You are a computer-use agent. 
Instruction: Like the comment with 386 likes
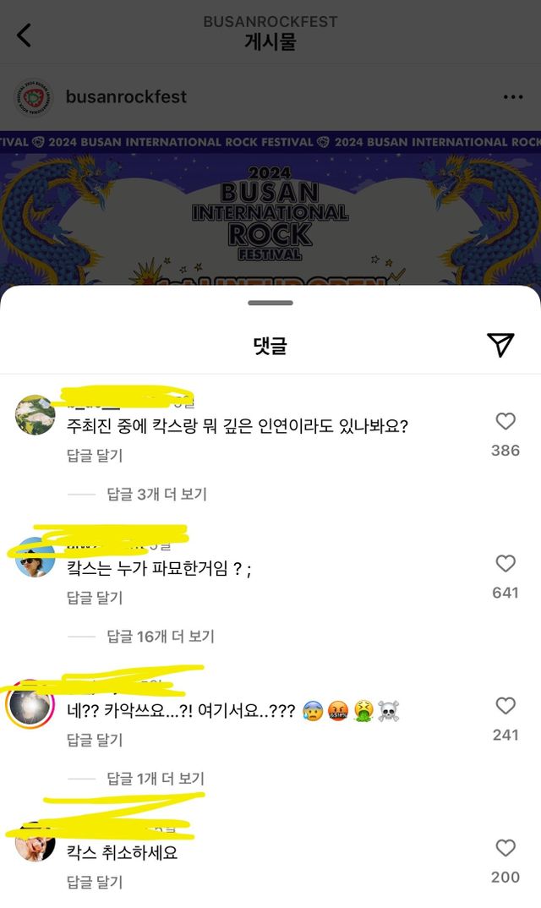(x=505, y=421)
